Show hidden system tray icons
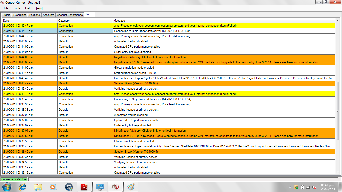 coord(290,187)
